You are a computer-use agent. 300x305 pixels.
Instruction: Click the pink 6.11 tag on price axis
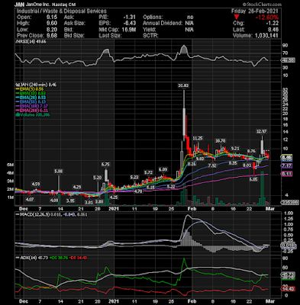(x=286, y=174)
